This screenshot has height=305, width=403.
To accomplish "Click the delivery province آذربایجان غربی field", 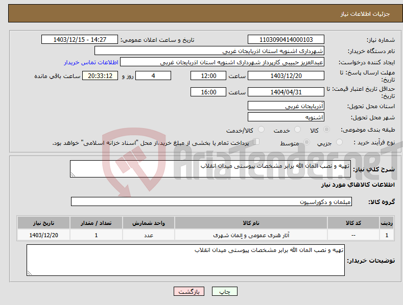I will 286,106.
